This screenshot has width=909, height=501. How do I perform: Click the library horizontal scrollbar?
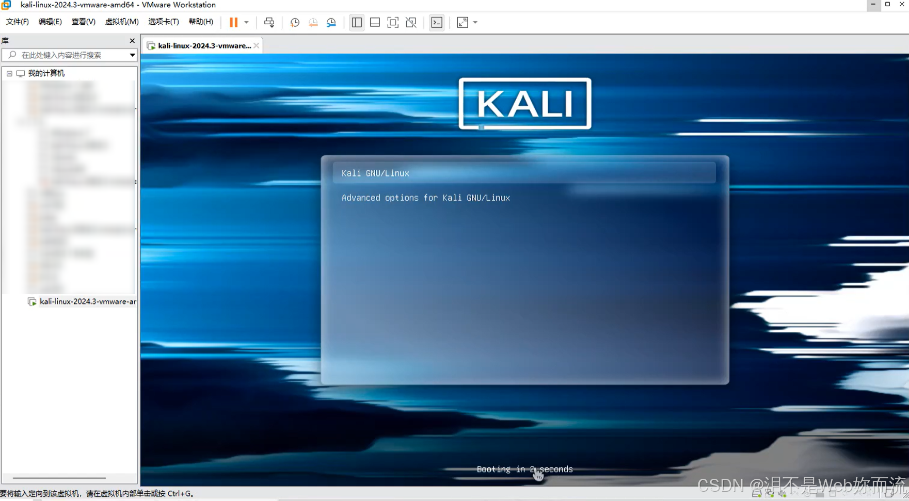coord(59,478)
